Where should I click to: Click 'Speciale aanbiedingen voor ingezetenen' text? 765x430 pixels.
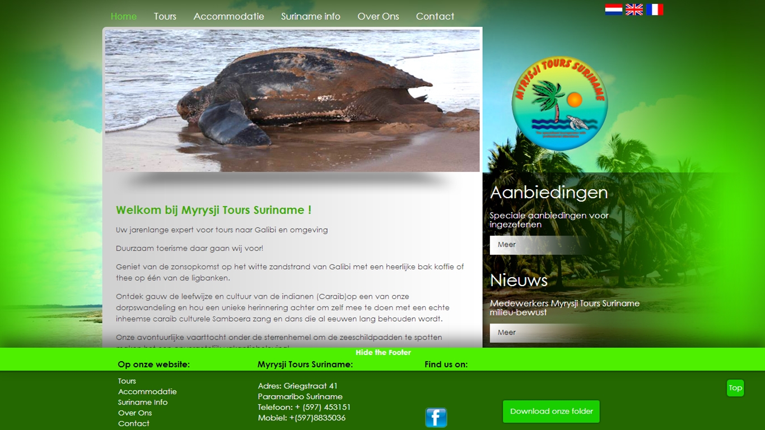pyautogui.click(x=549, y=220)
